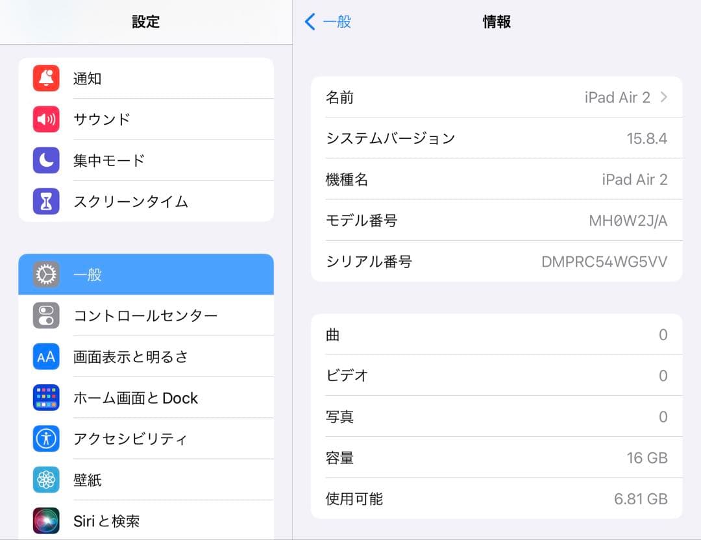This screenshot has width=701, height=540.
Task: Open the back chevron next to 一般
Action: 310,21
